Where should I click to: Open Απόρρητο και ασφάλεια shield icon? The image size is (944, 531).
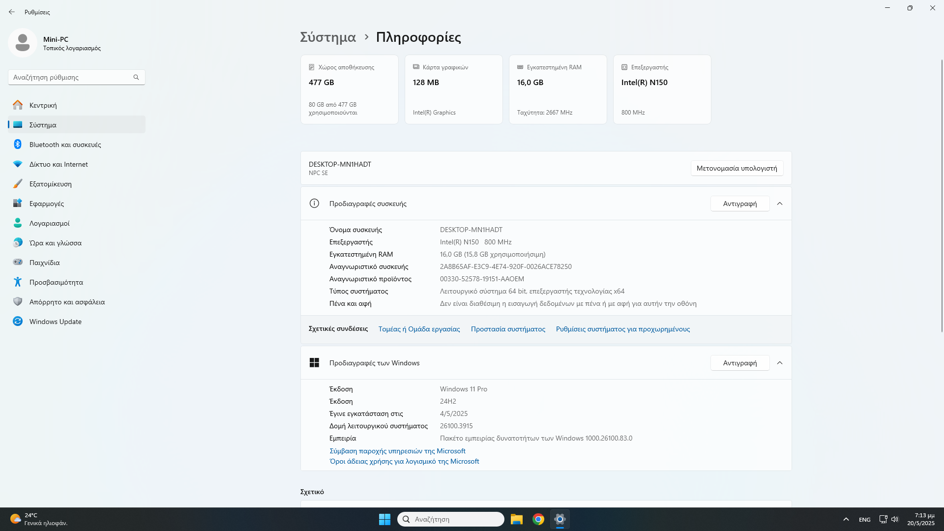pos(18,301)
